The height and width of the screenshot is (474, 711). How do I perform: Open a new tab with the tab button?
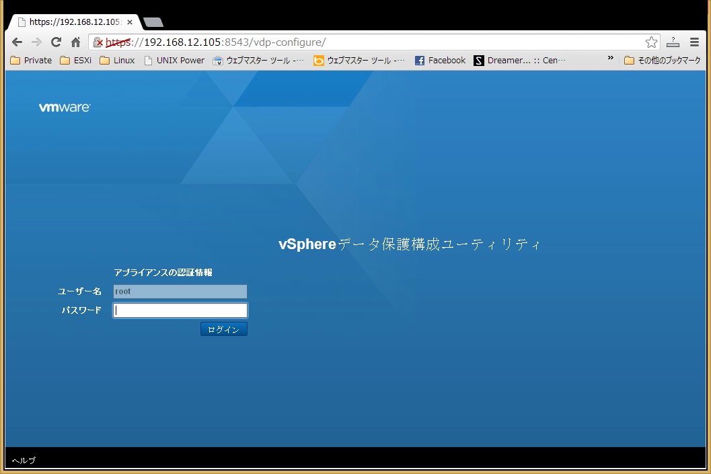153,22
